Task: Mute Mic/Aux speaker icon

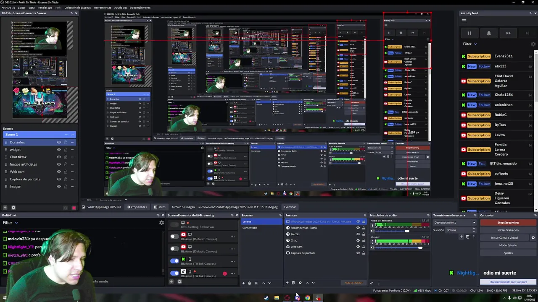Action: click(x=372, y=247)
